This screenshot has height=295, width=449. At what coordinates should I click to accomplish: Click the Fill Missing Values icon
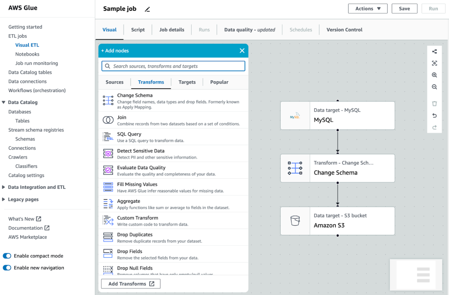coord(108,187)
